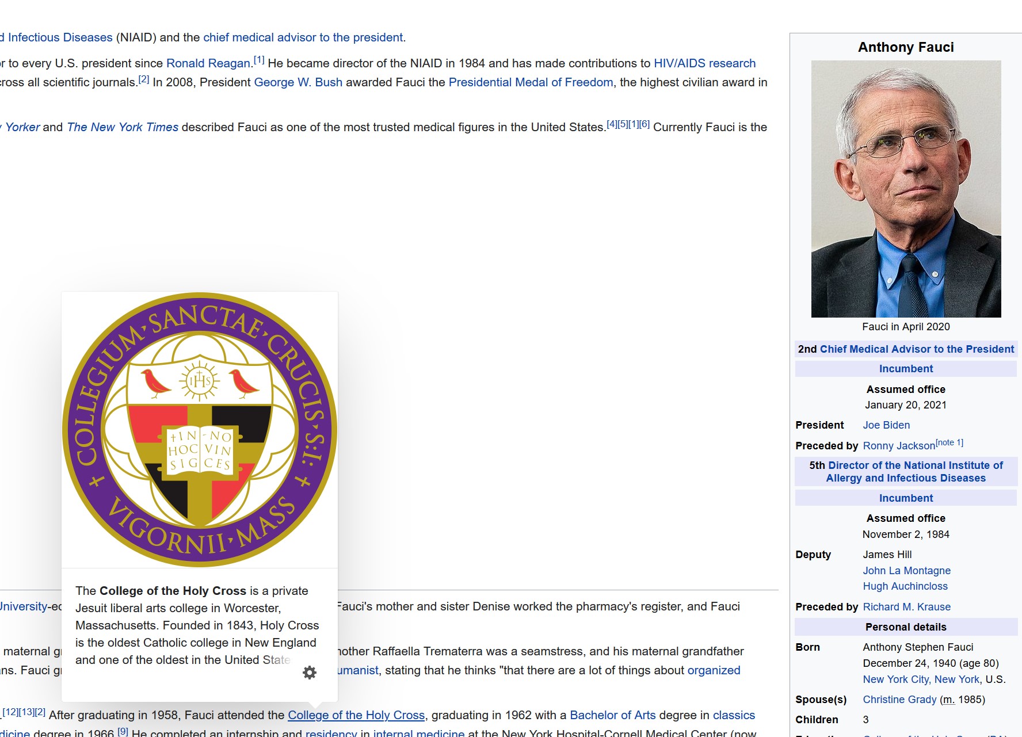The height and width of the screenshot is (737, 1022).
Task: Open chief medical advisor to the president link
Action: point(303,37)
